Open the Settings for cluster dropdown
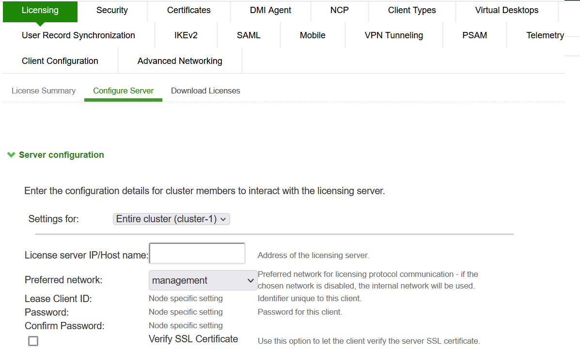The height and width of the screenshot is (350, 580). 171,219
